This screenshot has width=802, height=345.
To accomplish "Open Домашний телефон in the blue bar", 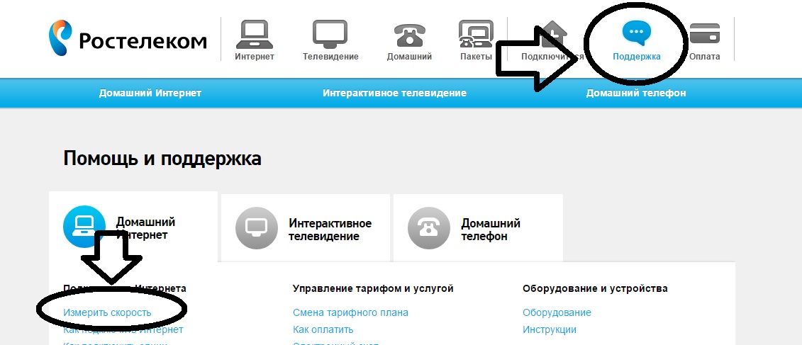I will click(636, 93).
